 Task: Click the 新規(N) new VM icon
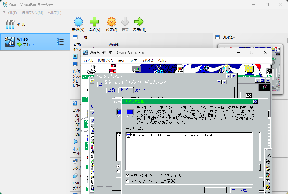[78, 22]
